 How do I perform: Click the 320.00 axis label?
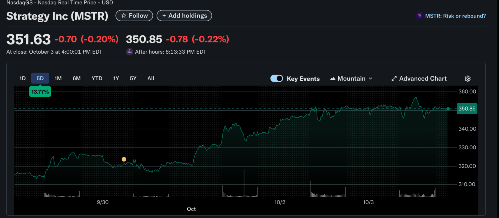tap(467, 166)
